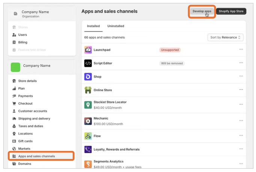This screenshot has height=172, width=256.
Task: Click the Users people icon
Action: 14,35
